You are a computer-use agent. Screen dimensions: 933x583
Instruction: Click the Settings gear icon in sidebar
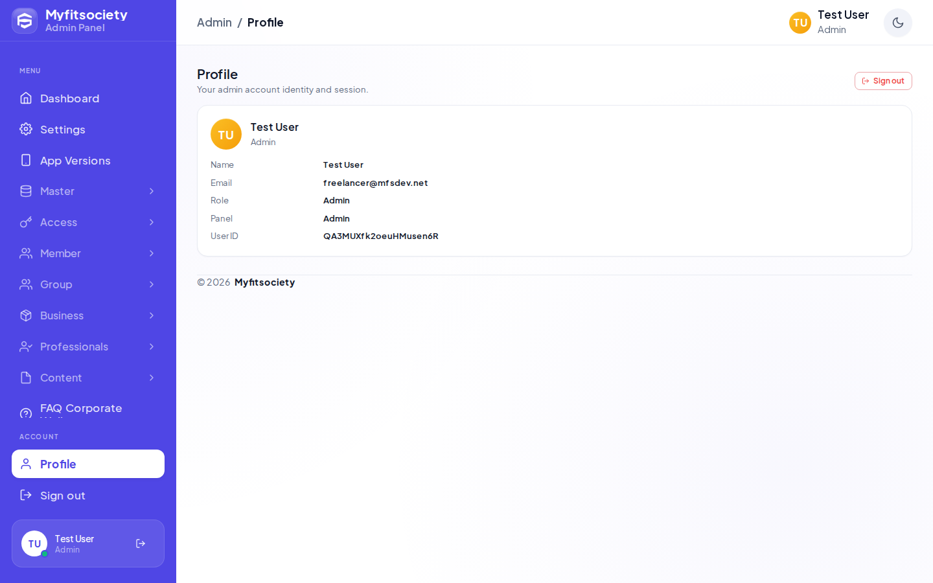[26, 129]
